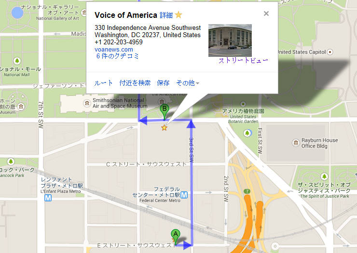Click the National Gallery of Art museum icon
The width and height of the screenshot is (357, 253).
pyautogui.click(x=84, y=13)
